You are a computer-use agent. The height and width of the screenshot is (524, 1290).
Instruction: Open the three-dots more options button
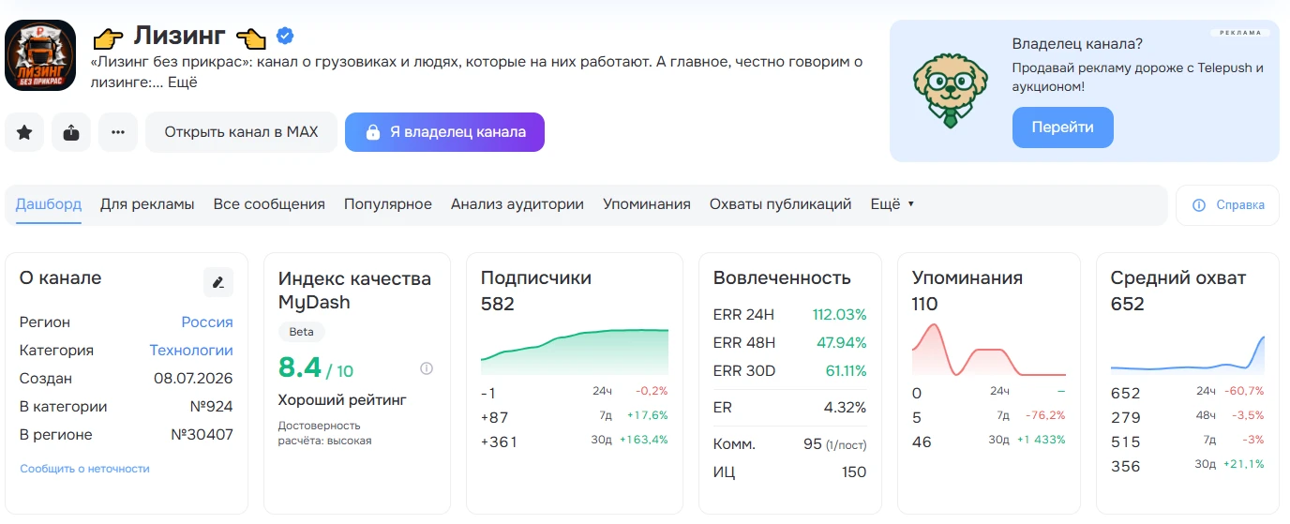pyautogui.click(x=118, y=132)
